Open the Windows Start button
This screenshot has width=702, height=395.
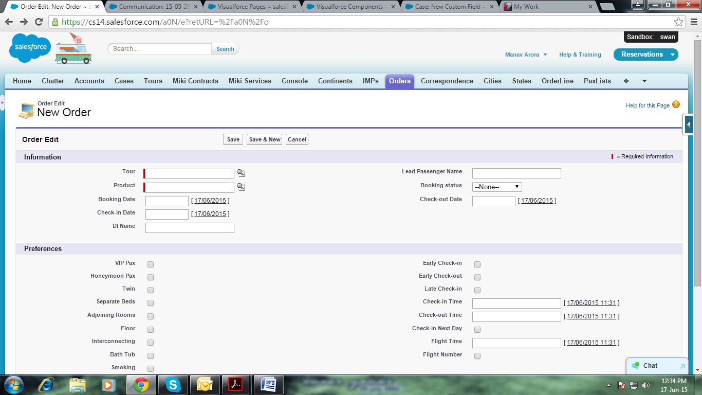(x=14, y=385)
